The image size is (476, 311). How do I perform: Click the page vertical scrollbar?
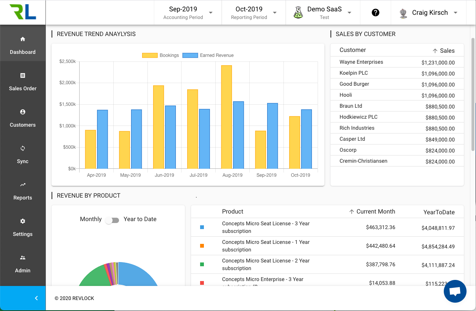(473, 94)
